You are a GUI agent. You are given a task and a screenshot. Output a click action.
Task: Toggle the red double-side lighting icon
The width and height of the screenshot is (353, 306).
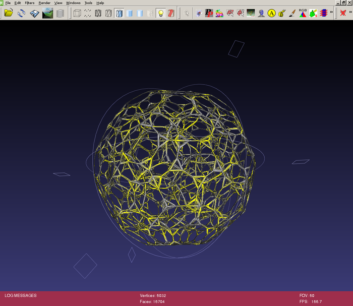coord(171,13)
